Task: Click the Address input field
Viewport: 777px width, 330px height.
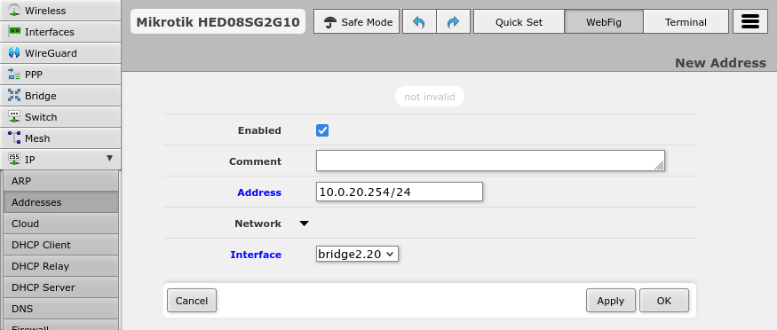Action: click(400, 192)
